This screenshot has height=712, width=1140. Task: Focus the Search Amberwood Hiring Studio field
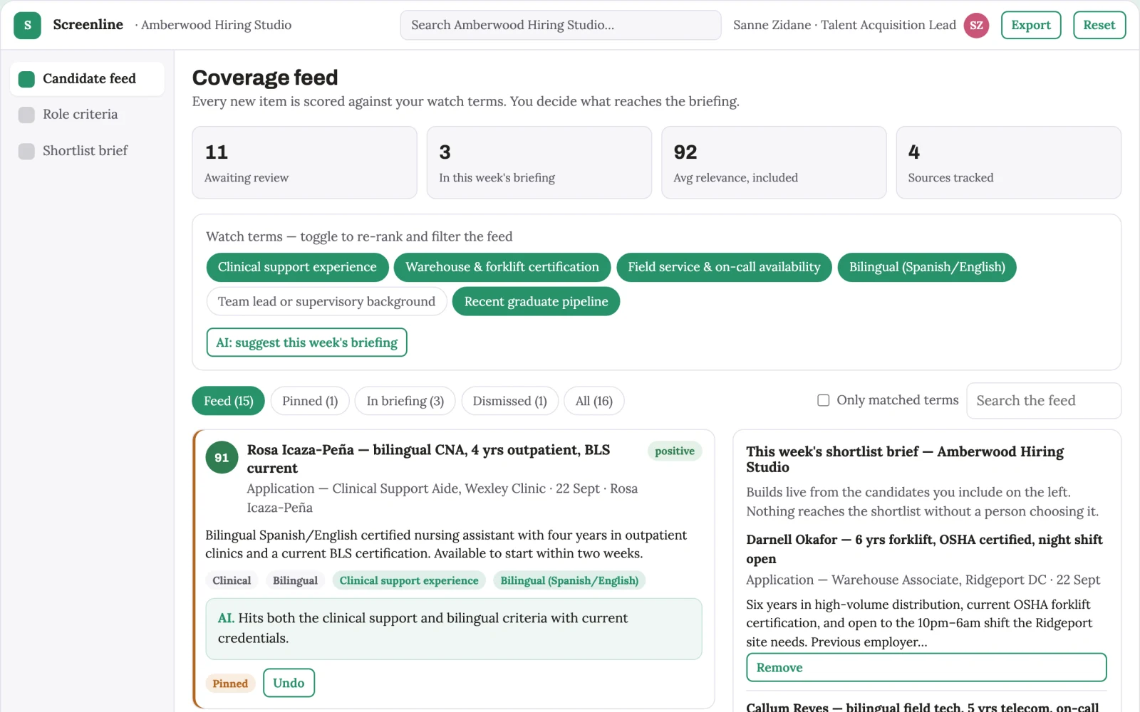pyautogui.click(x=561, y=25)
